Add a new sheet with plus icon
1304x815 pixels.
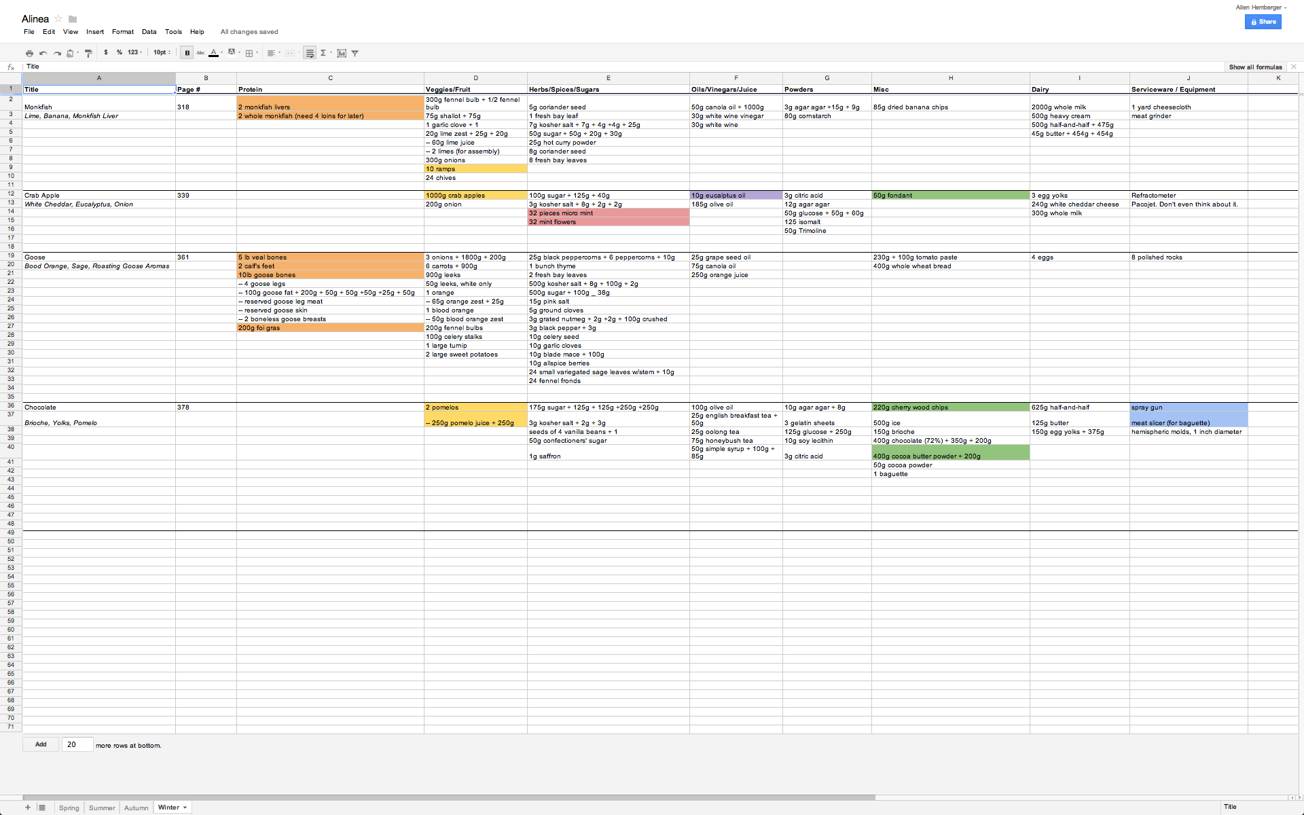(28, 808)
